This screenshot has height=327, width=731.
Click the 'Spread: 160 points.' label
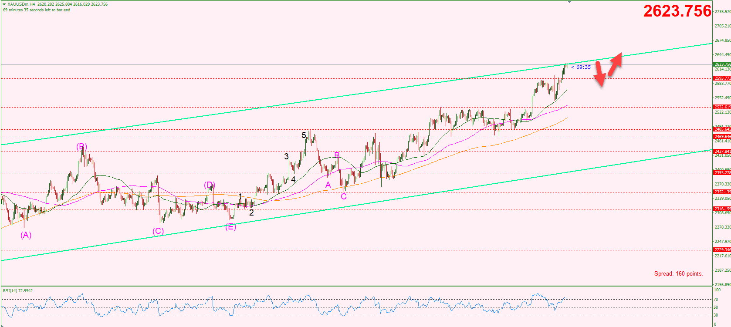coord(678,274)
